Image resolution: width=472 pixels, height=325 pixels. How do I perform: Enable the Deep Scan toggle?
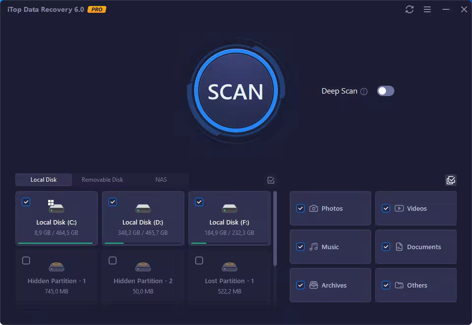pyautogui.click(x=385, y=91)
